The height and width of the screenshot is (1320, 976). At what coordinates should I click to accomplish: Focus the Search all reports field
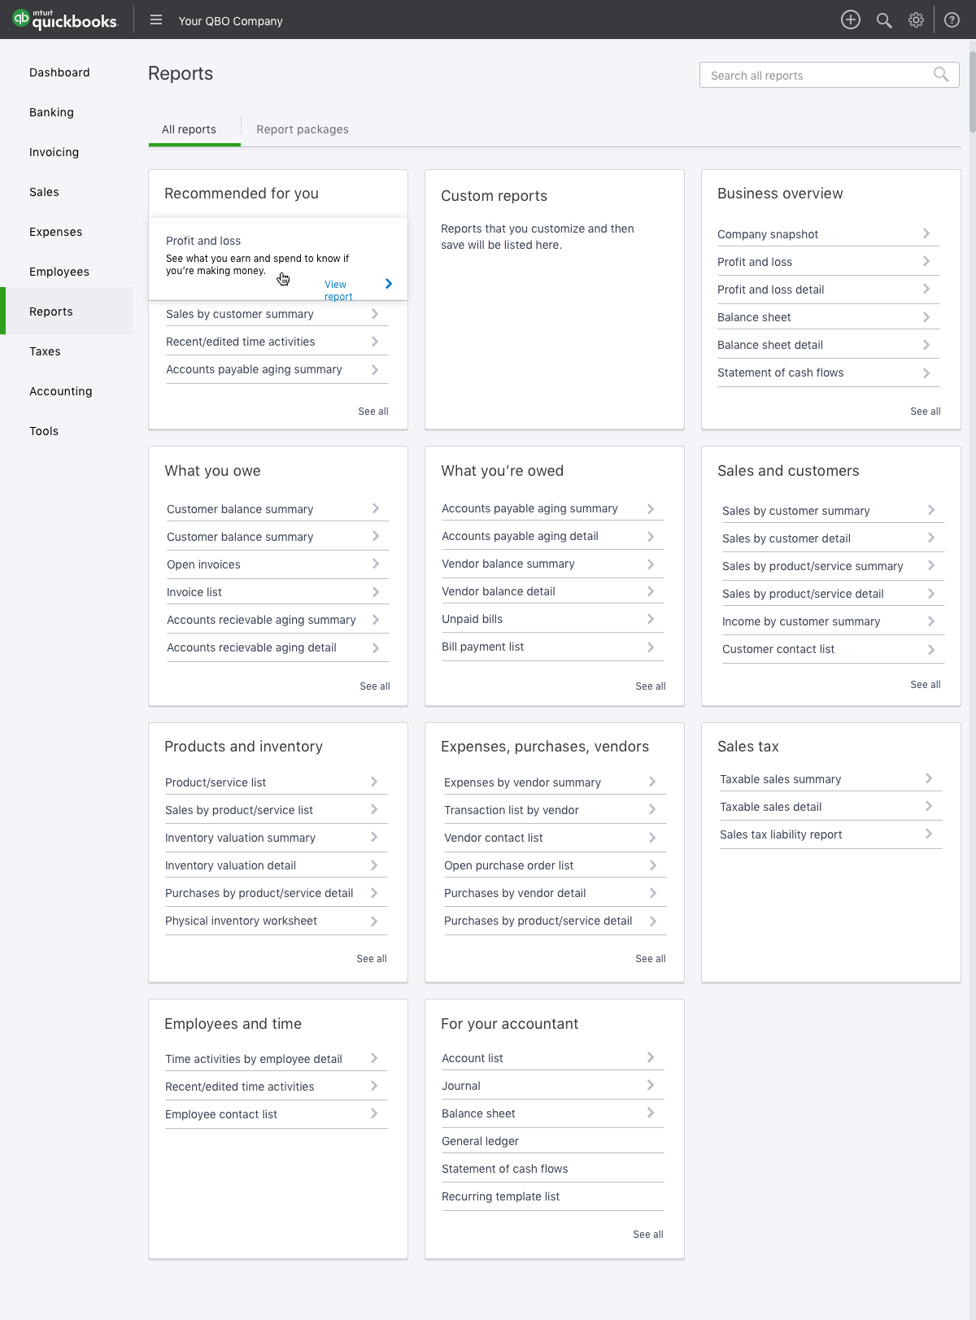(829, 75)
